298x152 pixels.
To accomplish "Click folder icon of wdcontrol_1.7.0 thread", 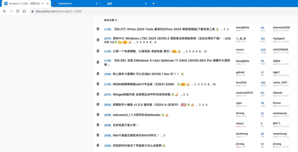I will tap(98, 115).
